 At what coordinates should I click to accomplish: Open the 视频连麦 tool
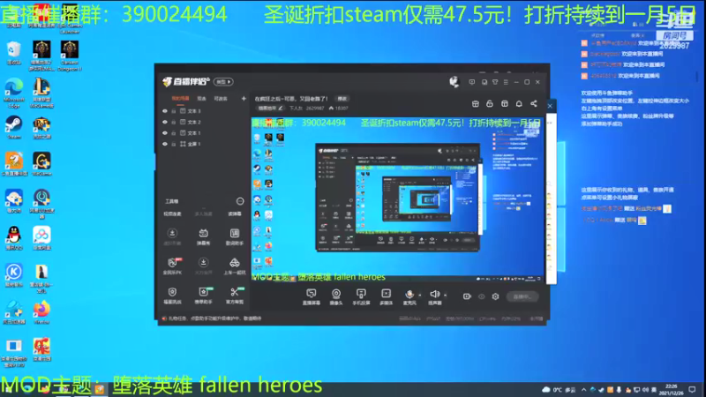coord(172,213)
